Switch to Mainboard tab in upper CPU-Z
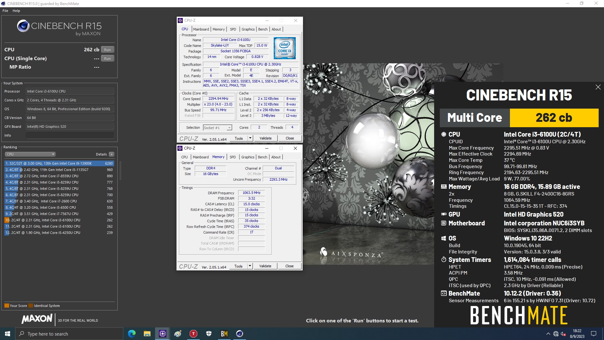The width and height of the screenshot is (604, 340). [201, 29]
